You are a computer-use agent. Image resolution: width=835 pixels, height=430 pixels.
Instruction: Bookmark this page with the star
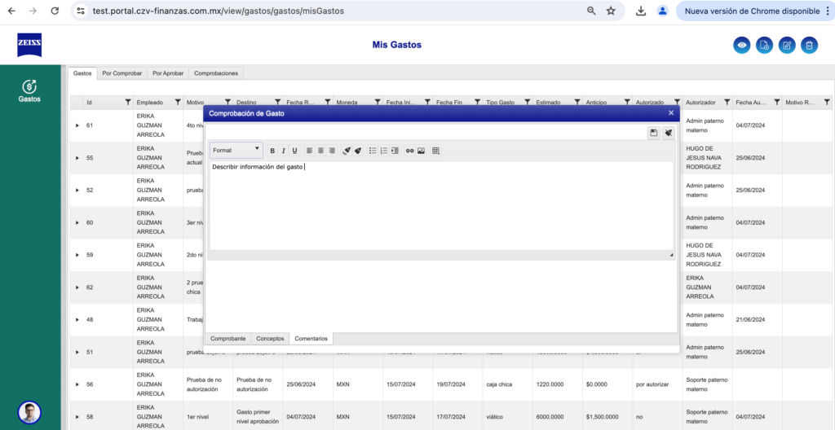[611, 11]
